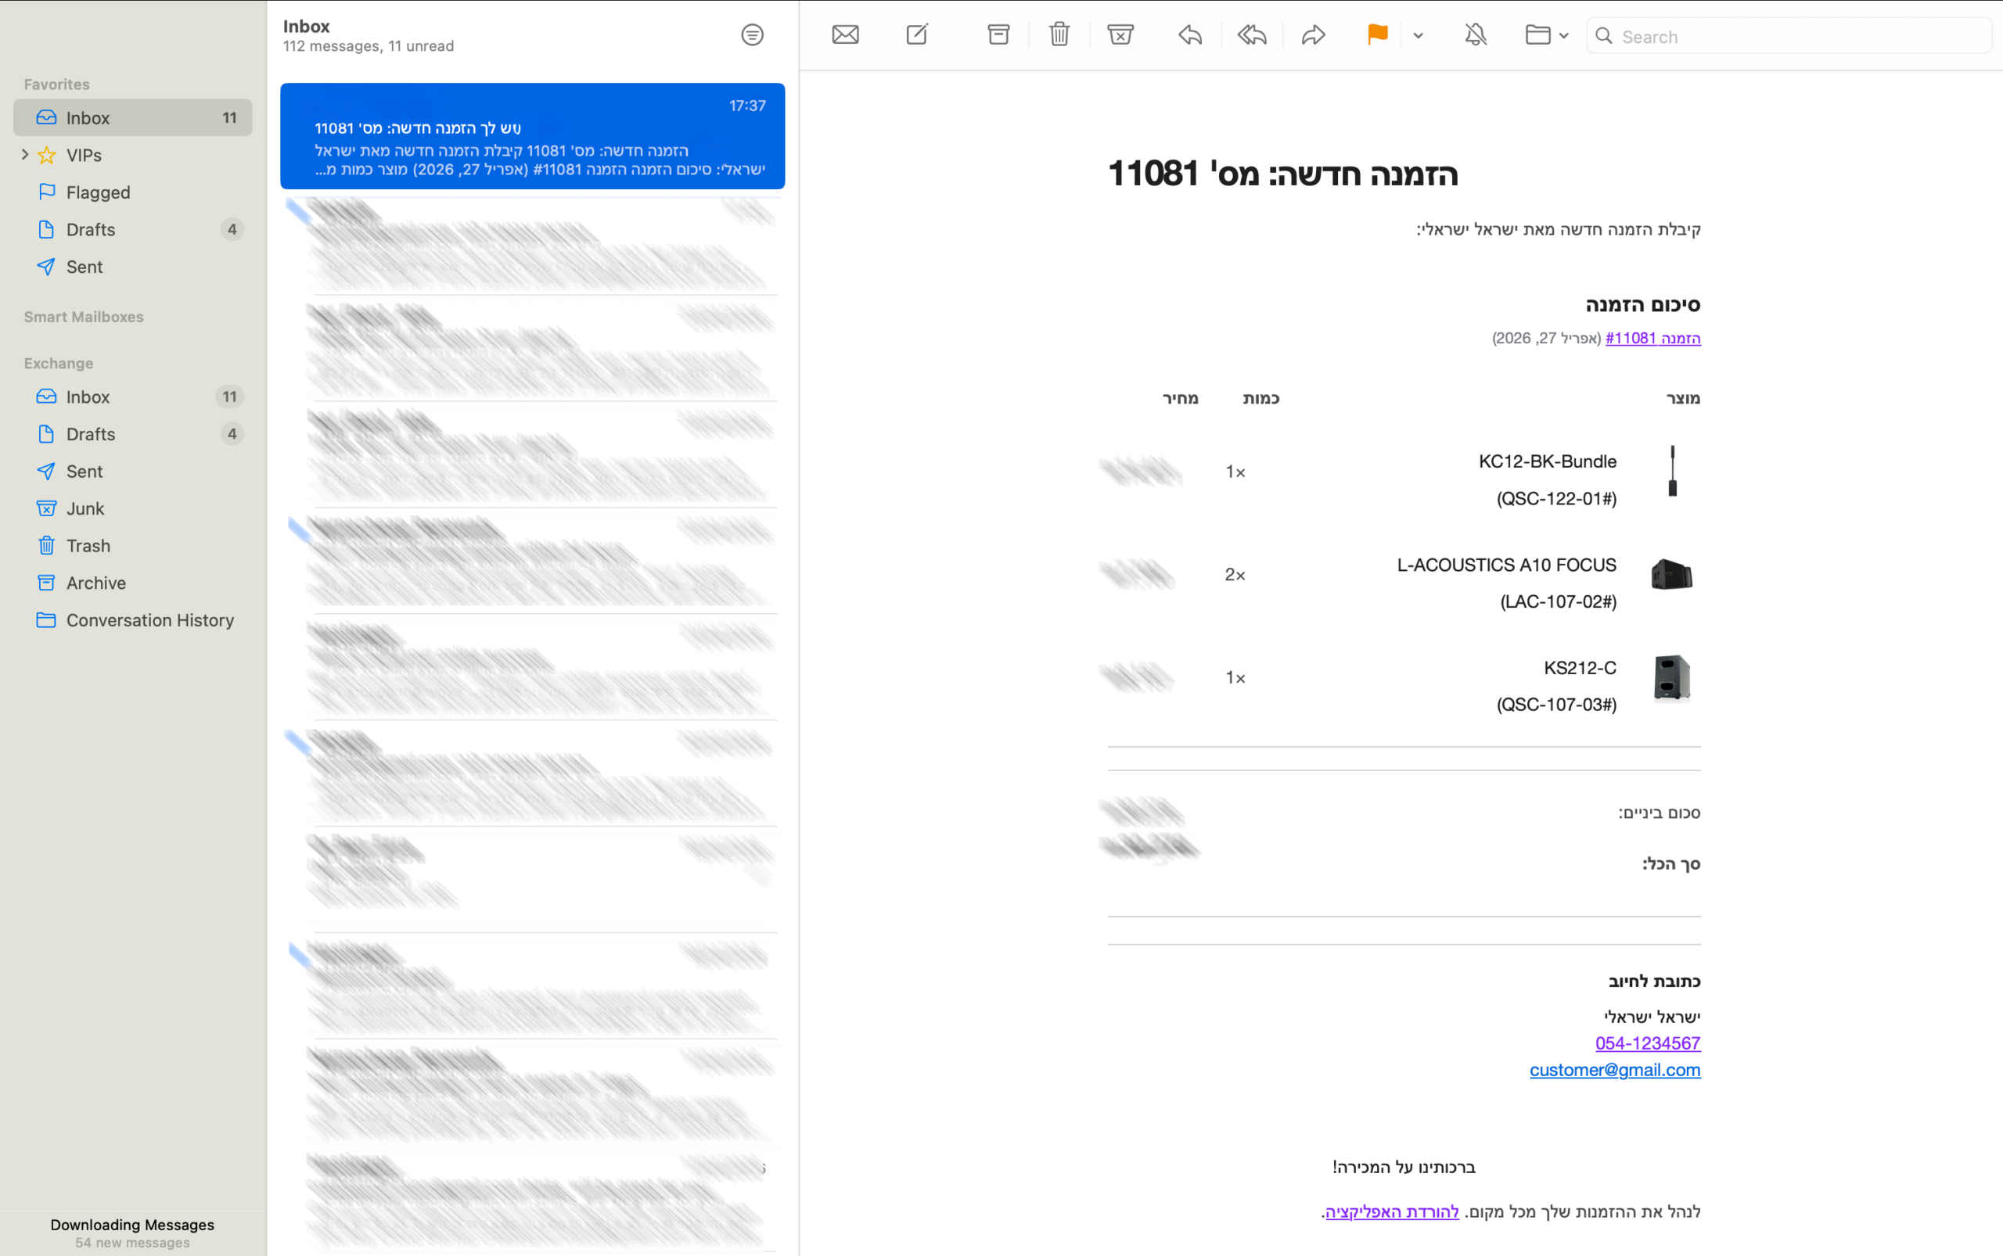Click the app download link in footer
2003x1256 pixels.
[x=1391, y=1212]
